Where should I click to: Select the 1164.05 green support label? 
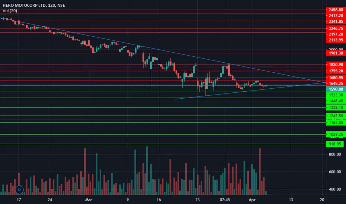pos(336,123)
